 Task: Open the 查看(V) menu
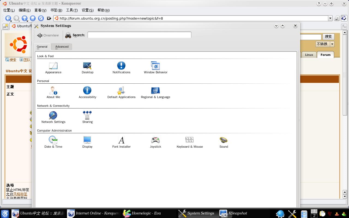pos(40,10)
